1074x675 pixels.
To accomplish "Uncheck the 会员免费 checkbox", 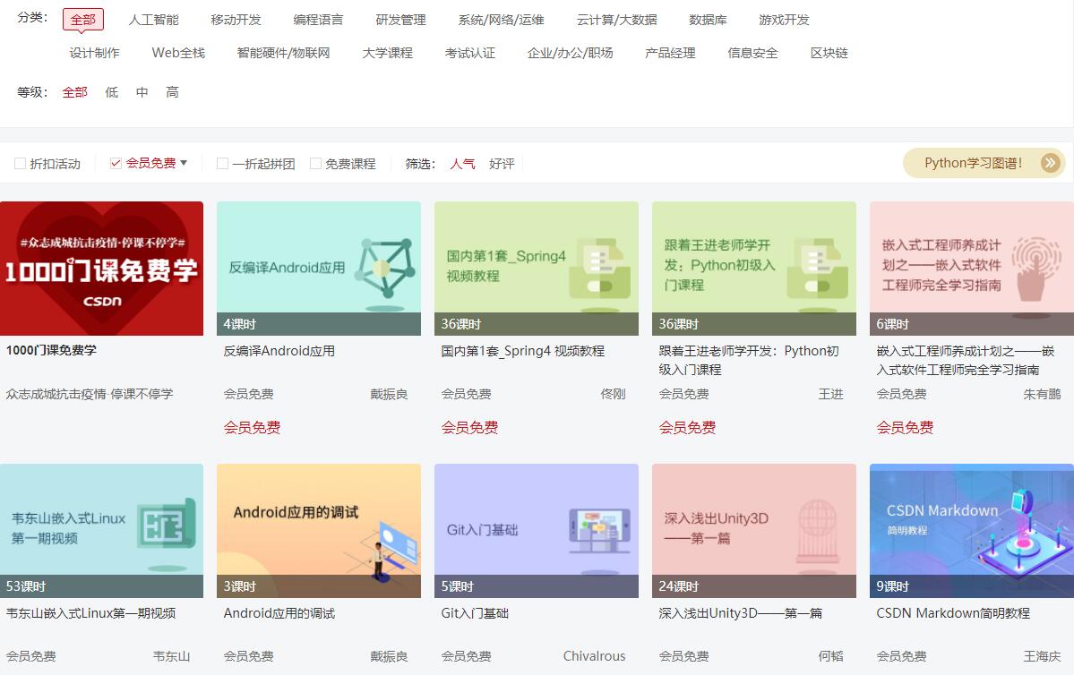I will (116, 164).
